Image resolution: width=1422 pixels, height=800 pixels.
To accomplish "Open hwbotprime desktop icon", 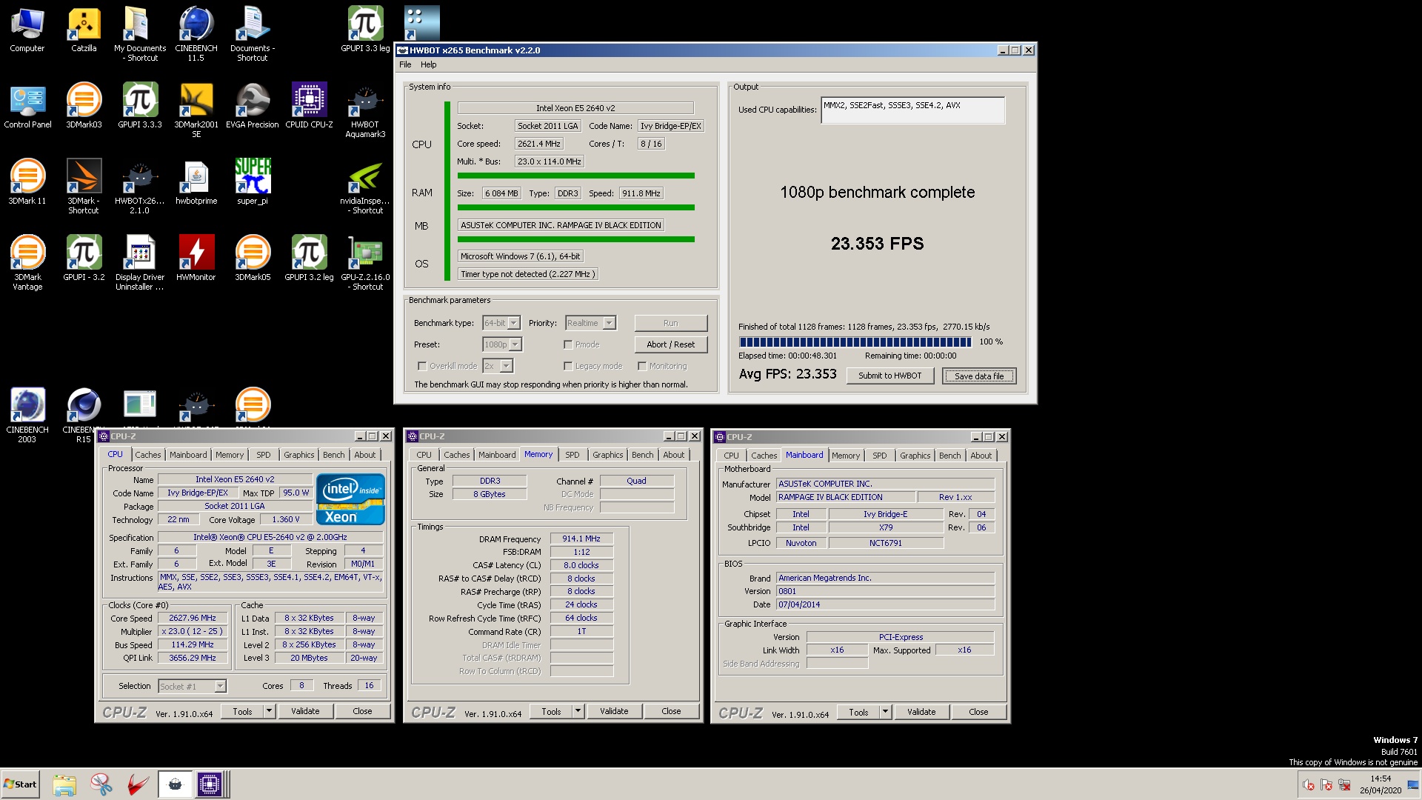I will (x=196, y=181).
